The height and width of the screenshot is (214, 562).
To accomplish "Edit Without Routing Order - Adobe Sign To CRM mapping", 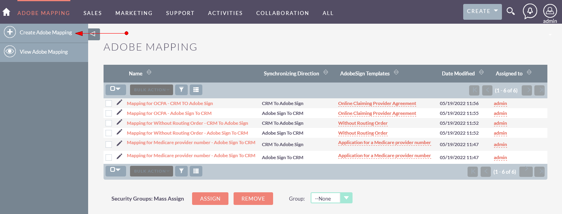I will (119, 132).
